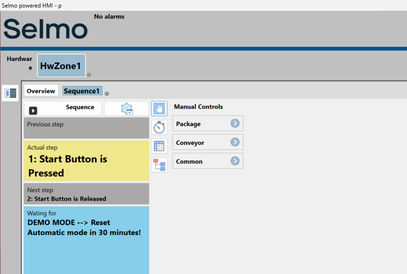
Task: Click the Selmo logo
Action: (46, 29)
